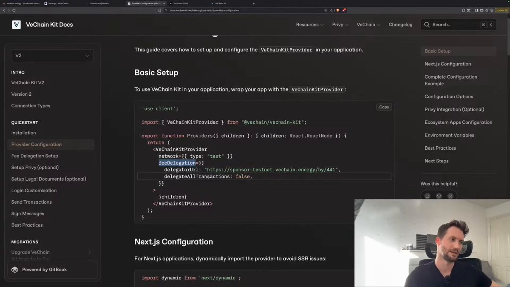Reload the page with the refresh icon

click(x=14, y=10)
